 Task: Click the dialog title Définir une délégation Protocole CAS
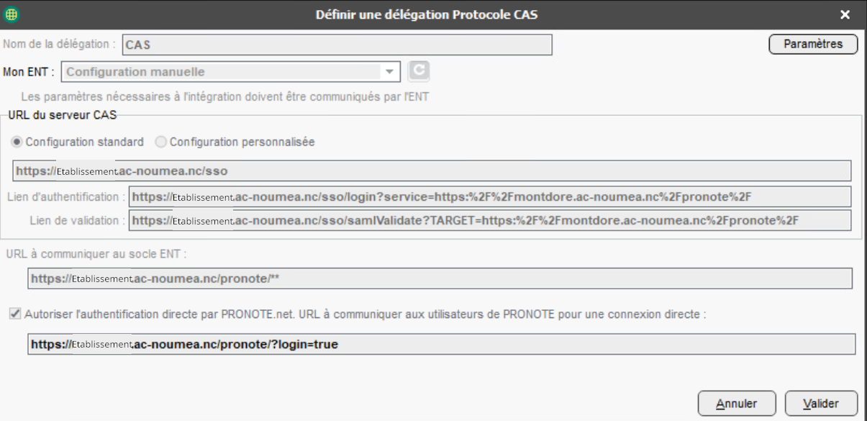[x=427, y=15]
